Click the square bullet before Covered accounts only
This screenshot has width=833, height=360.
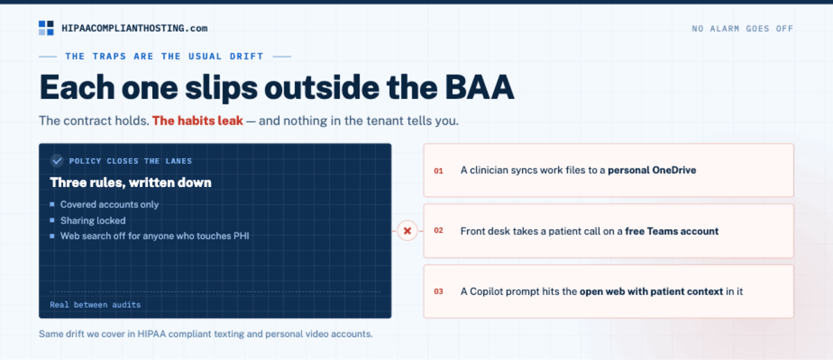click(52, 204)
